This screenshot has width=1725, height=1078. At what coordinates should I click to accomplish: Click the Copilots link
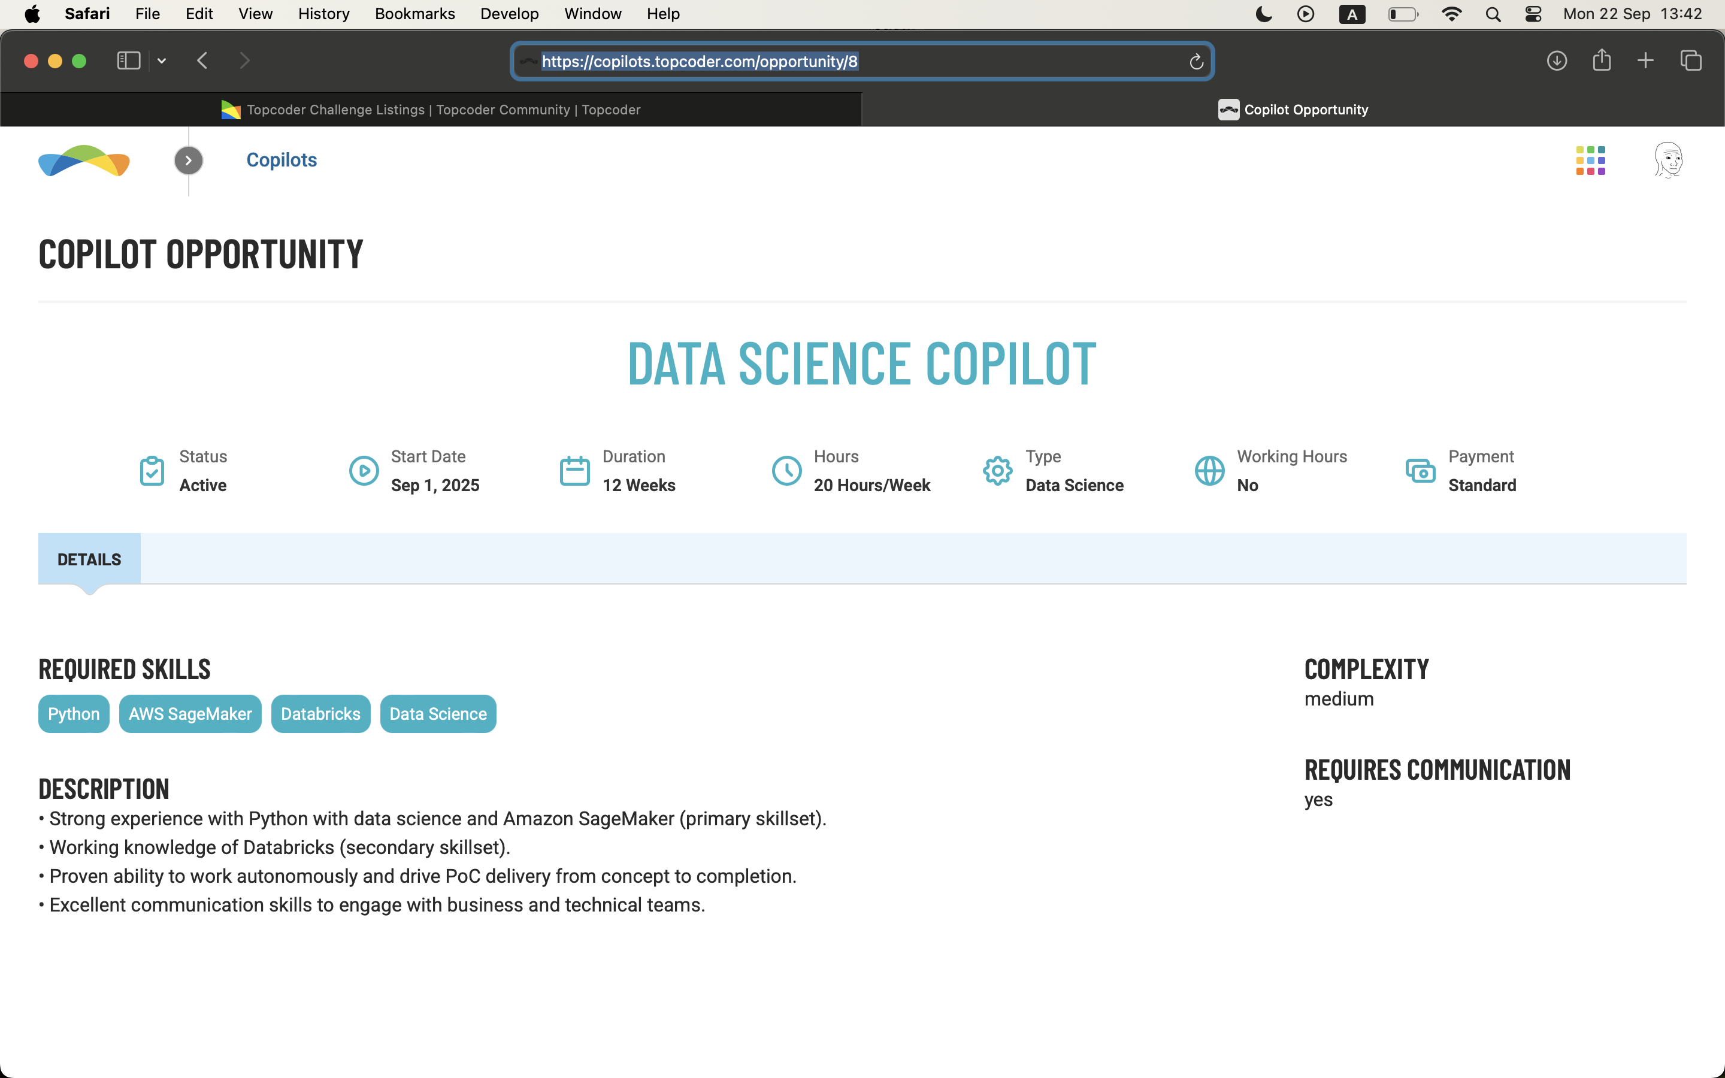click(x=282, y=161)
